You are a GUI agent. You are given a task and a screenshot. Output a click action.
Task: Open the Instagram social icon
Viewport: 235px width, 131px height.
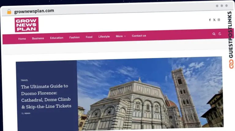pos(219,20)
